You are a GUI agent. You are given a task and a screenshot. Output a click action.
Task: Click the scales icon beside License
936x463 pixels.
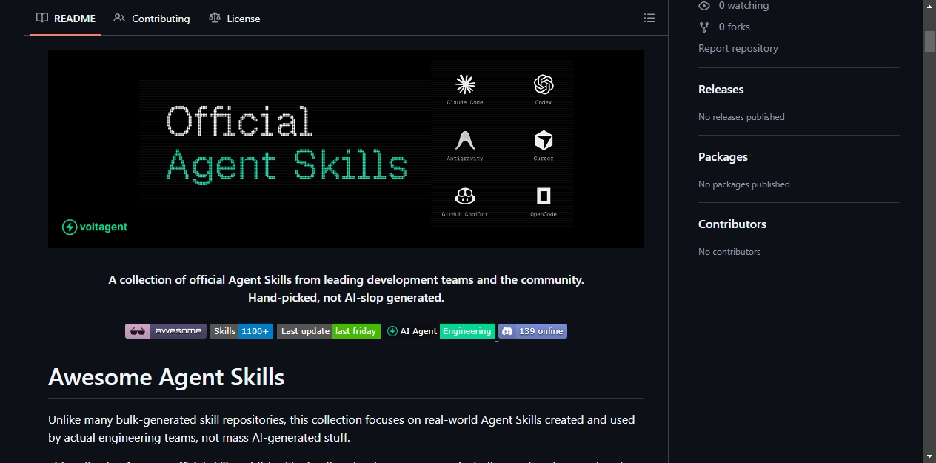[215, 18]
